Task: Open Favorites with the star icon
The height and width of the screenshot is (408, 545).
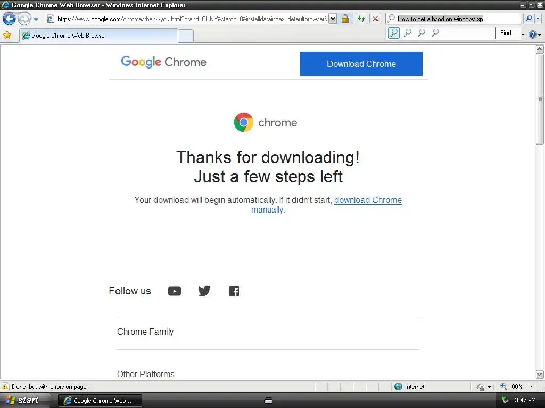Action: pyautogui.click(x=7, y=35)
